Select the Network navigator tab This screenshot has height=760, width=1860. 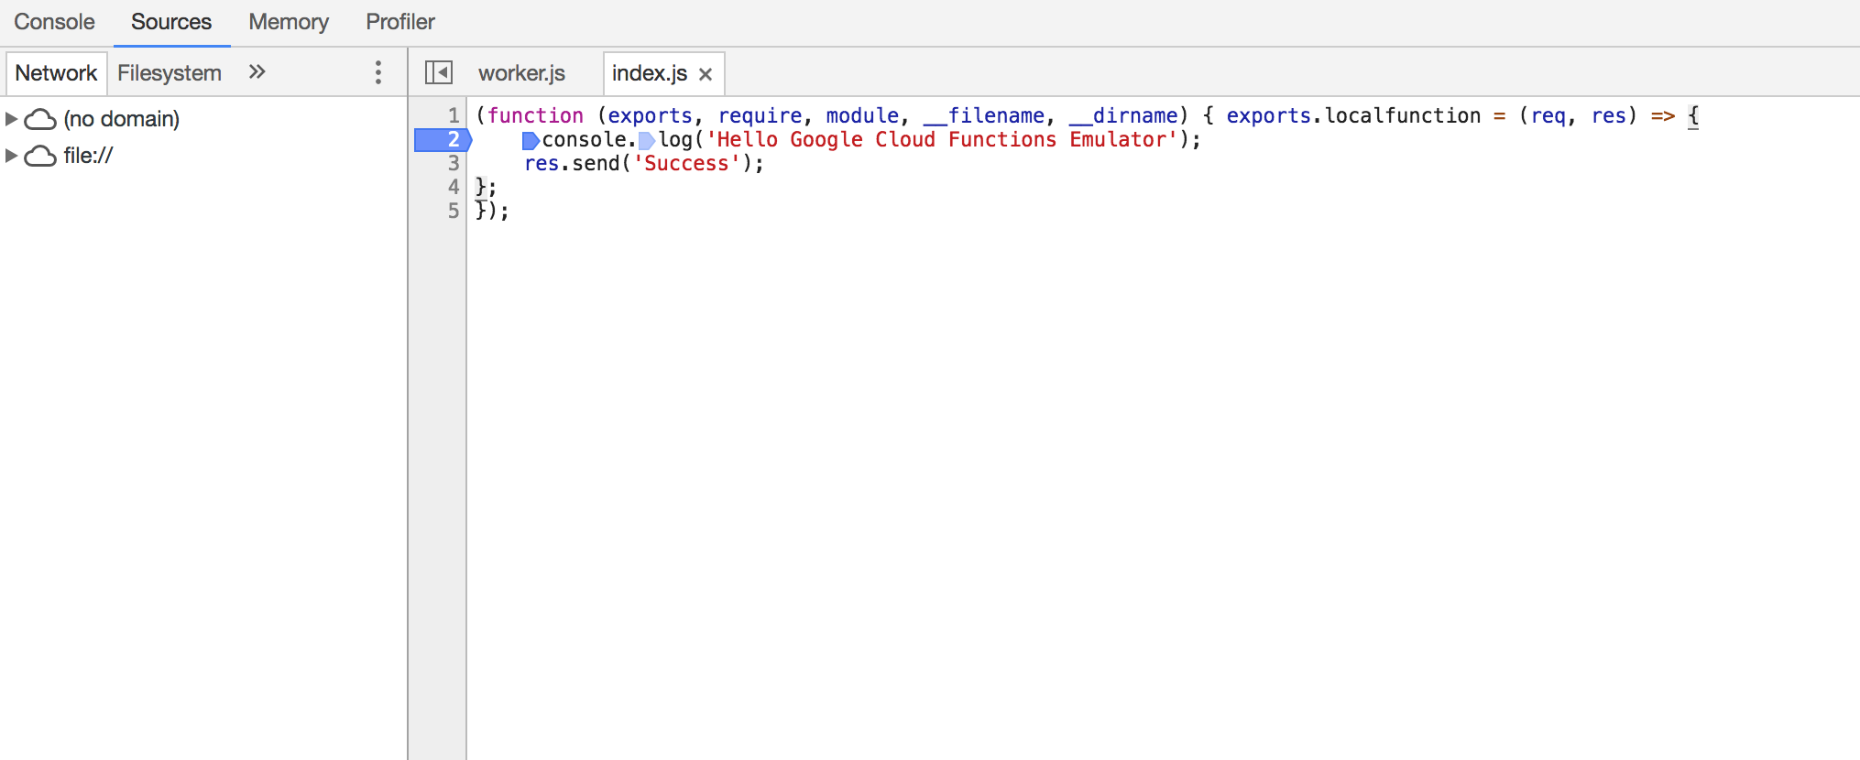pos(56,73)
